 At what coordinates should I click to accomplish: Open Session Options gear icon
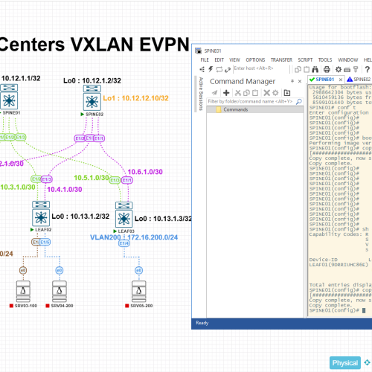[339, 69]
